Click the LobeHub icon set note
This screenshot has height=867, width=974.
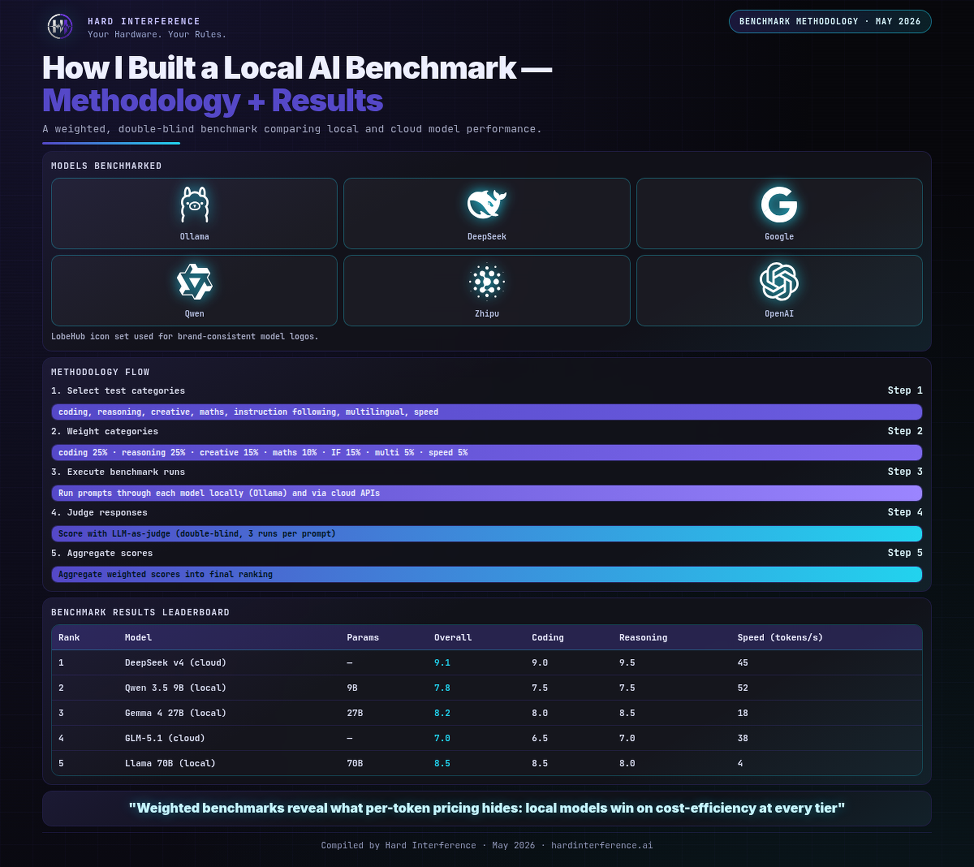pyautogui.click(x=184, y=336)
